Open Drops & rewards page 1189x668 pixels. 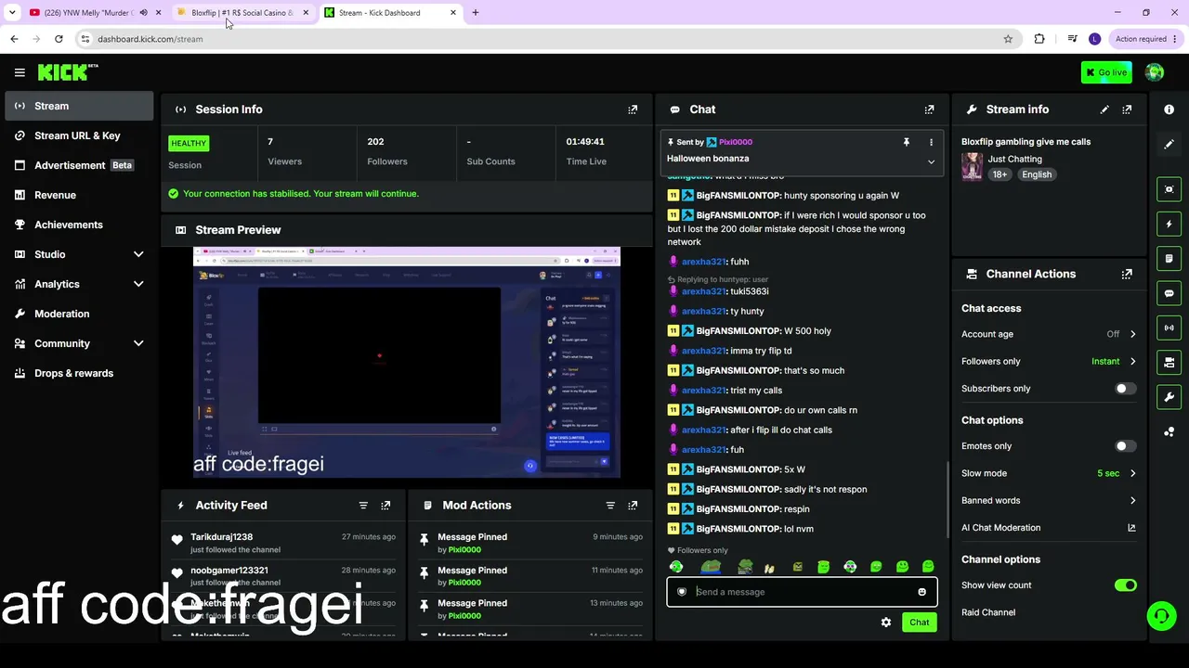(79, 373)
